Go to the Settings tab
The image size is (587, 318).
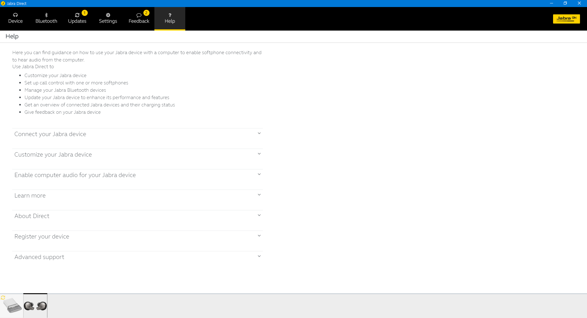tap(108, 19)
